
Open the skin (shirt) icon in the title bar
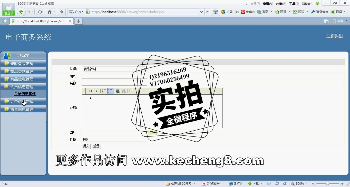pyautogui.click(x=317, y=4)
